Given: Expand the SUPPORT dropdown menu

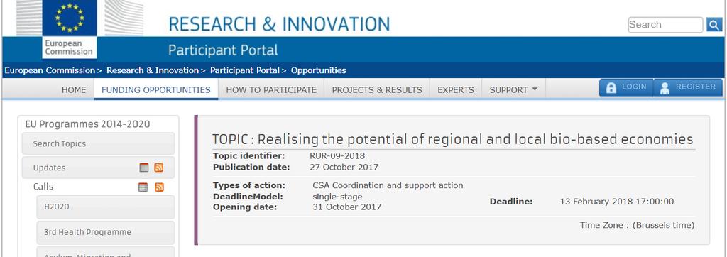Looking at the screenshot, I should point(513,89).
